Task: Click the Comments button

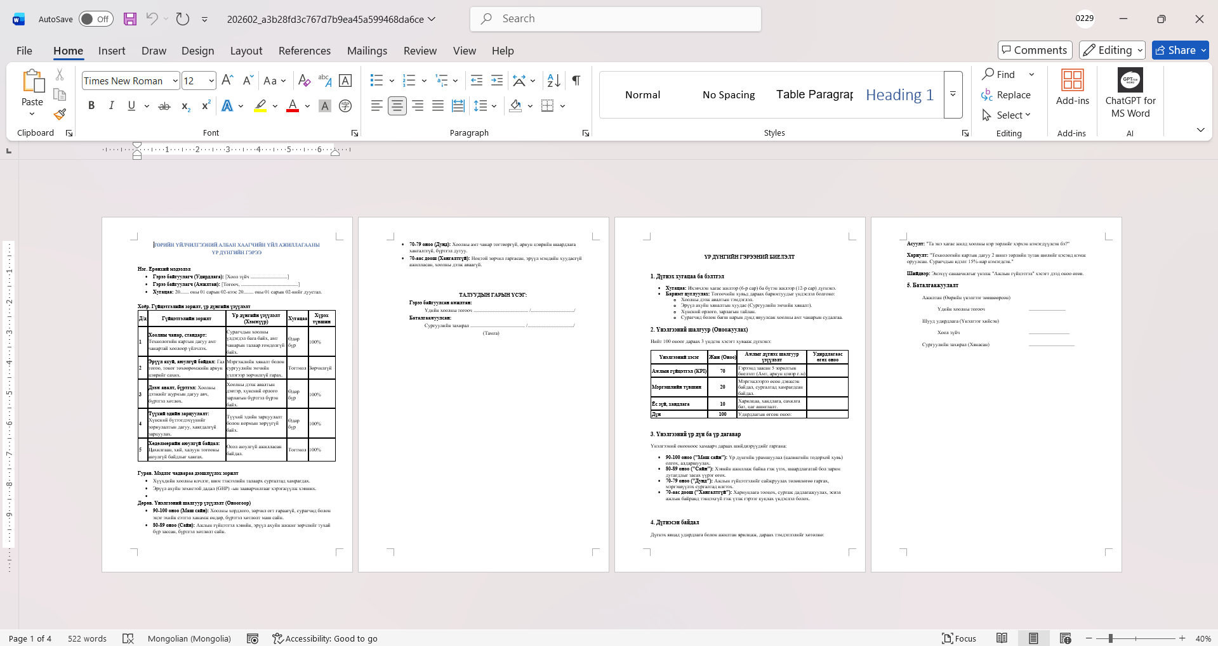Action: click(1035, 50)
